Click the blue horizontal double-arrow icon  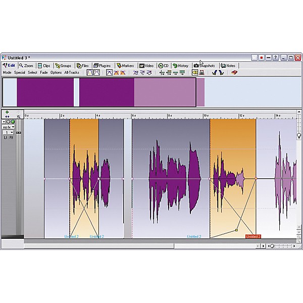[x=7, y=117]
